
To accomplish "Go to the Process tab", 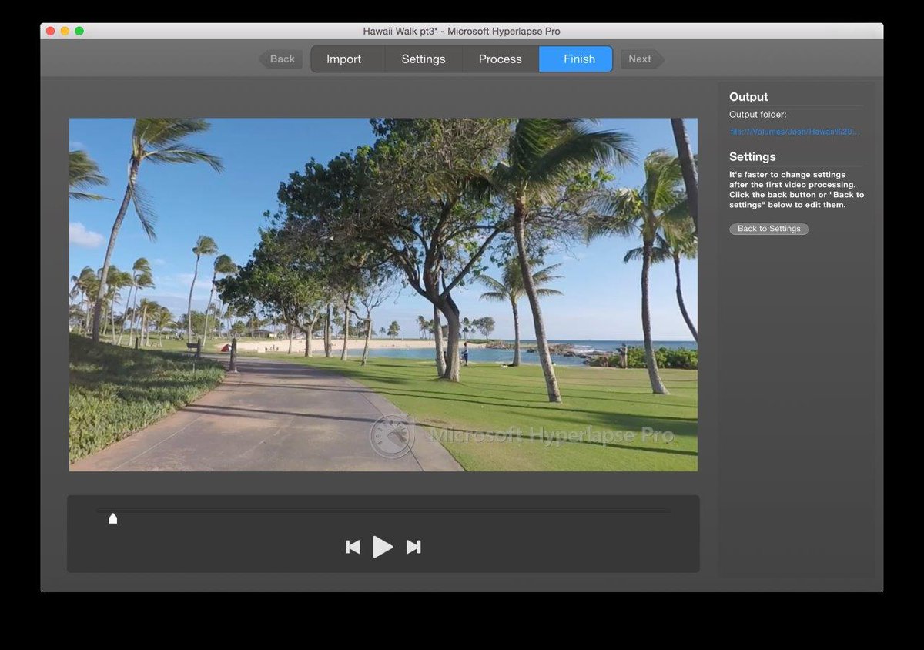I will pos(500,59).
